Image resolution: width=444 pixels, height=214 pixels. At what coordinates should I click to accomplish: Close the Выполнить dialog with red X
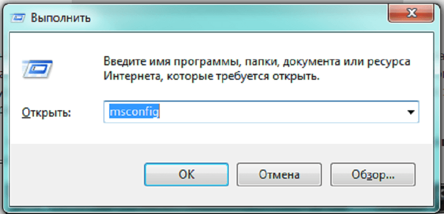coord(411,14)
